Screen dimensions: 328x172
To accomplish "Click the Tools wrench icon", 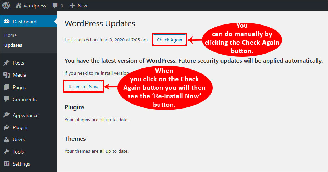I will tap(6, 152).
